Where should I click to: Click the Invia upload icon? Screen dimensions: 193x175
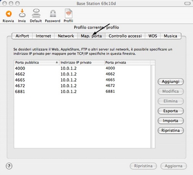click(x=22, y=13)
